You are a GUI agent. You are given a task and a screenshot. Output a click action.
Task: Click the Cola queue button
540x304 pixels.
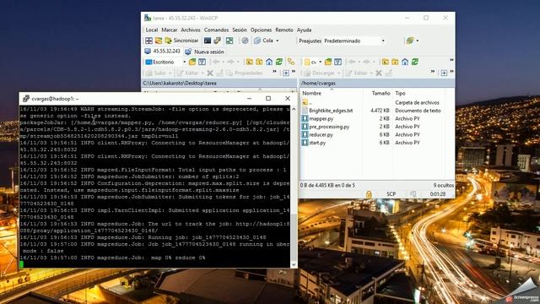[x=264, y=41]
